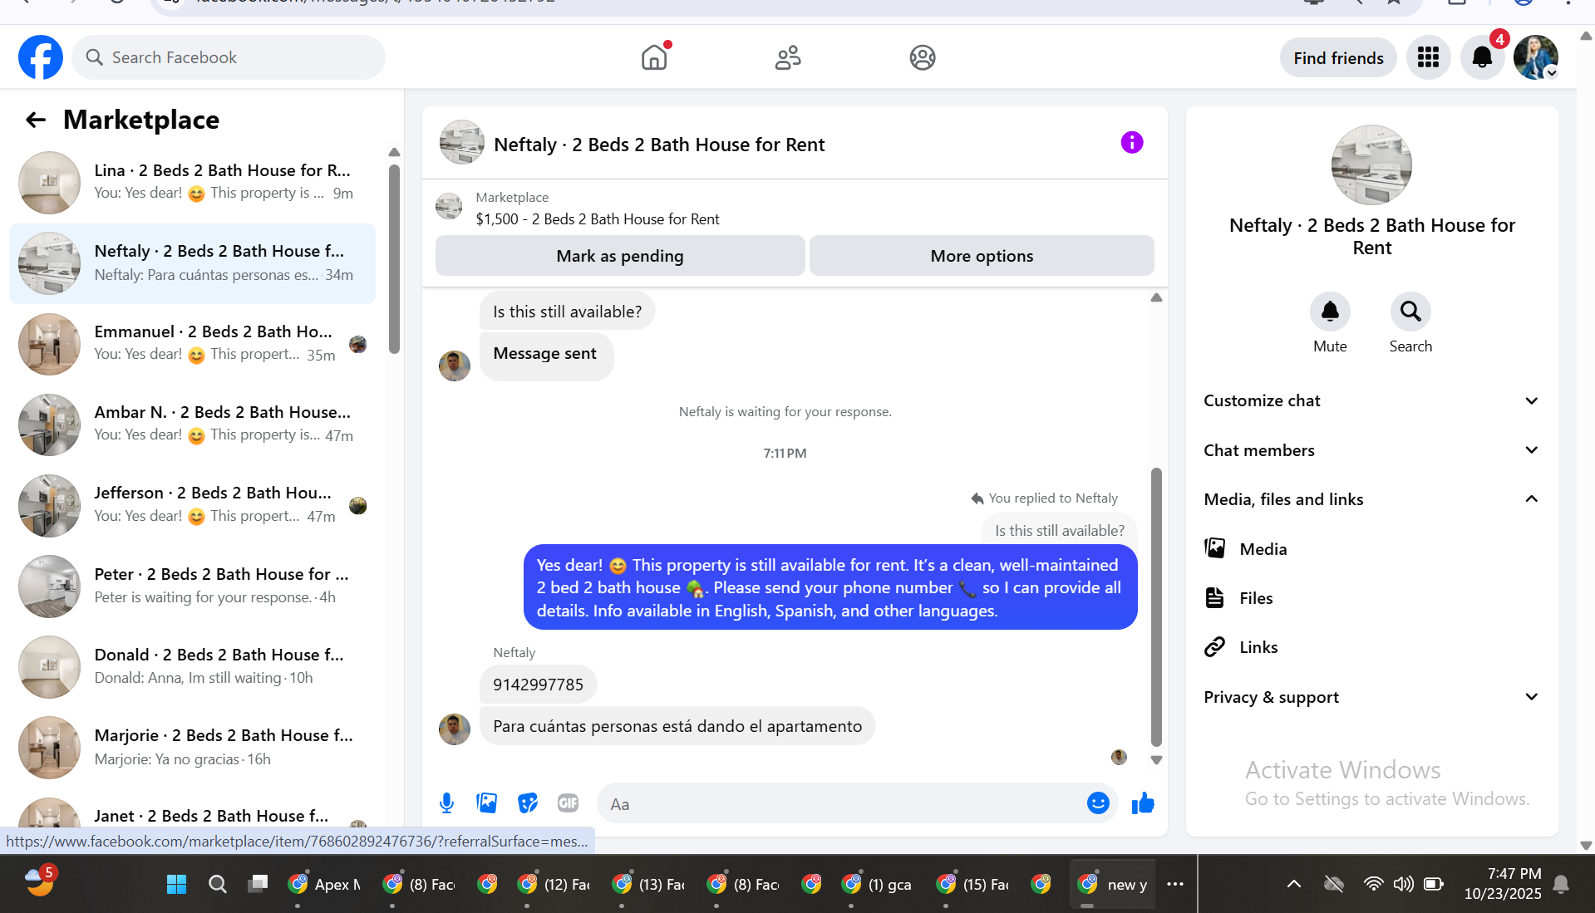Open Task View on taskbar
The image size is (1595, 913).
[258, 884]
